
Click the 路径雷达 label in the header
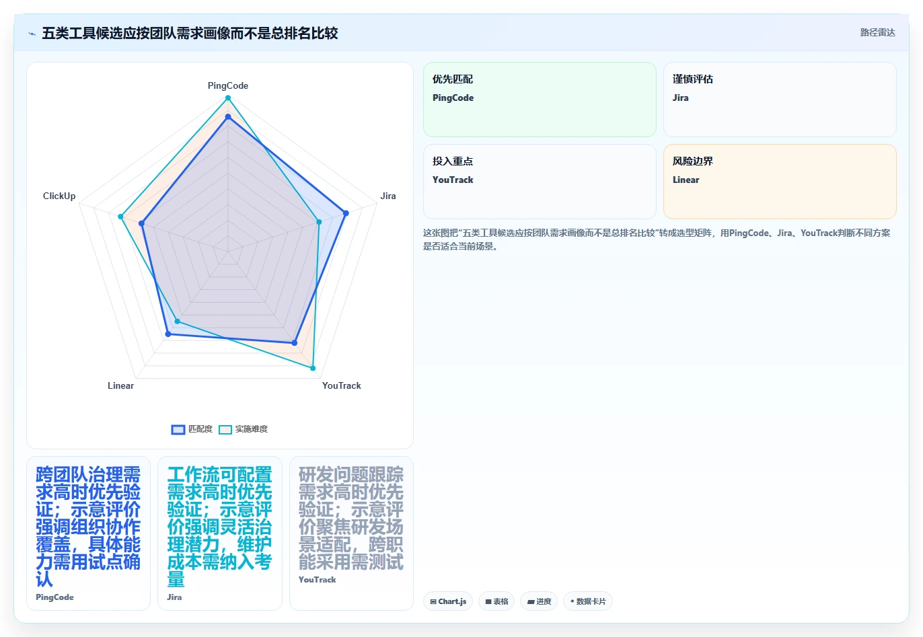pyautogui.click(x=877, y=32)
